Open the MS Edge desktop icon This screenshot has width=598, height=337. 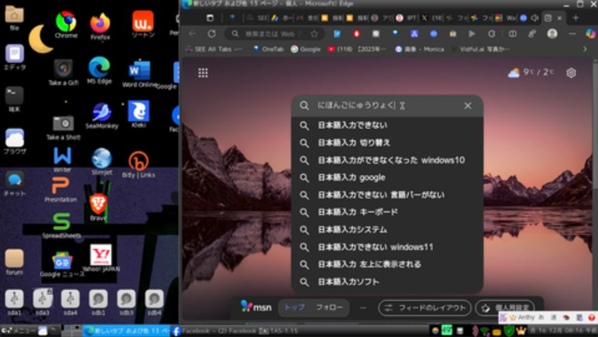click(99, 71)
